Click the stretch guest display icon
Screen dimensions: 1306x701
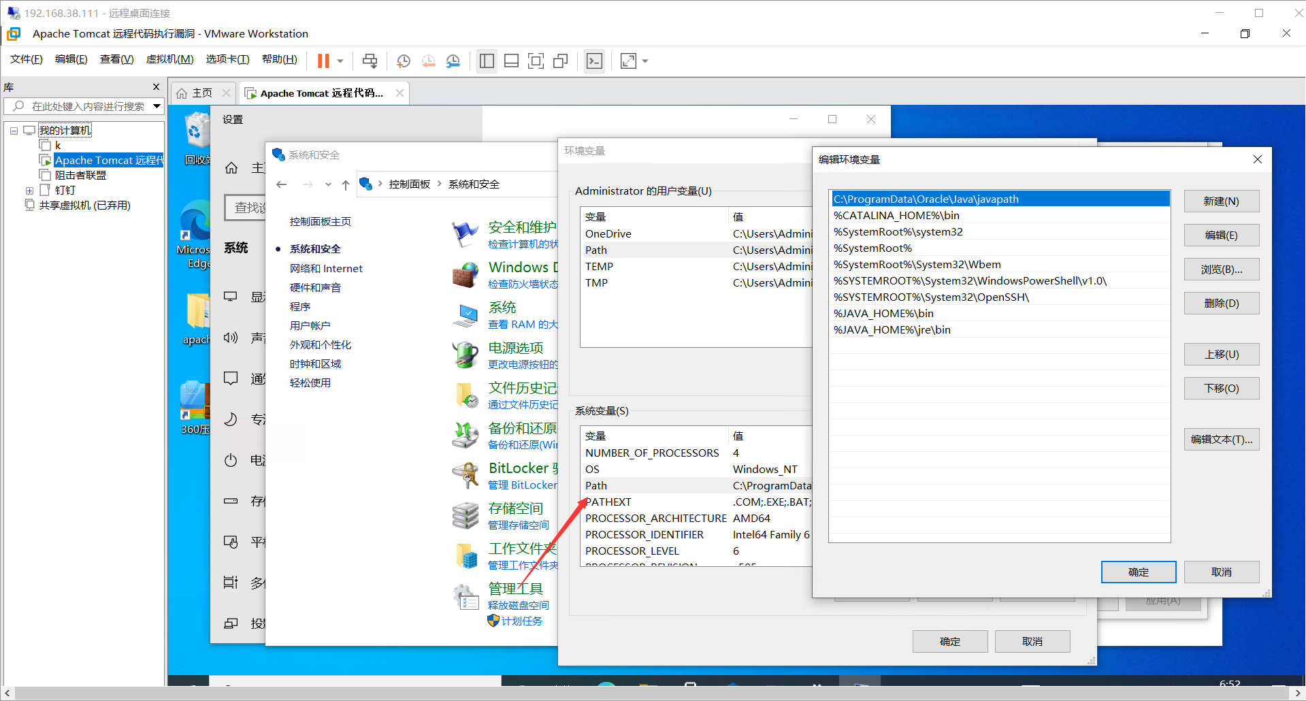click(x=628, y=61)
